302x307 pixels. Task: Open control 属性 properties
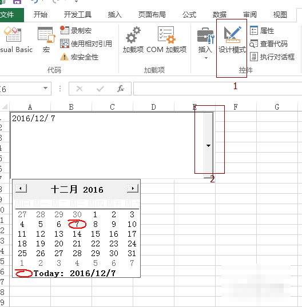point(262,30)
